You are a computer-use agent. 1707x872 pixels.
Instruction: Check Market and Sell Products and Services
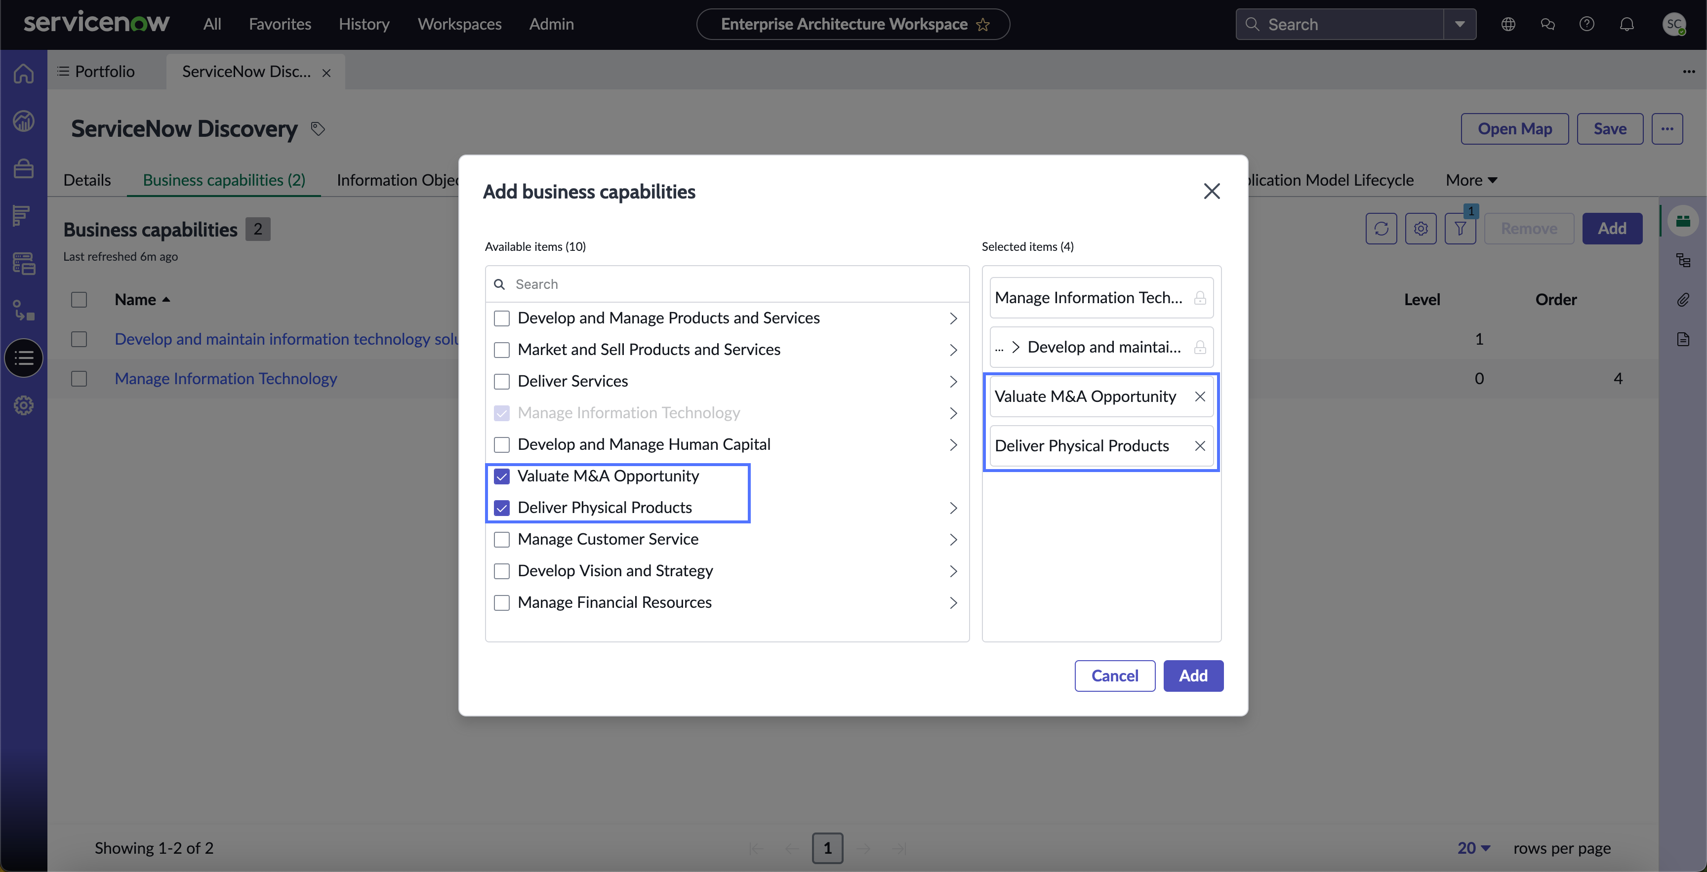pyautogui.click(x=502, y=350)
